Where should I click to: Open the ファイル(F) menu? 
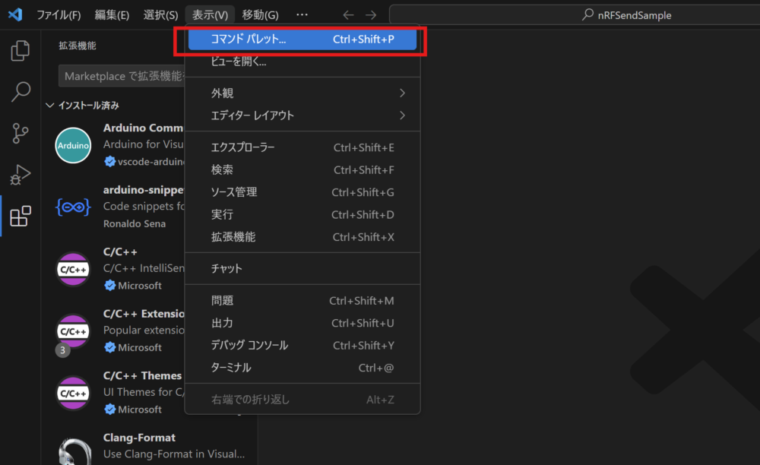59,15
